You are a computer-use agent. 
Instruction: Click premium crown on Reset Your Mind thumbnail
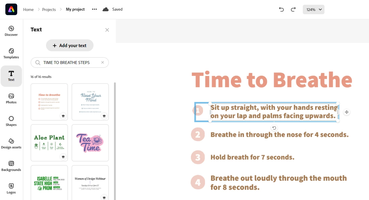[x=104, y=116]
